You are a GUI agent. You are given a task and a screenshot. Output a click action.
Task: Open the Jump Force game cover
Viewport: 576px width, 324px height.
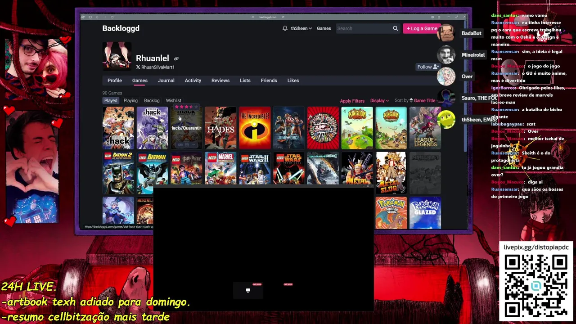tap(288, 128)
